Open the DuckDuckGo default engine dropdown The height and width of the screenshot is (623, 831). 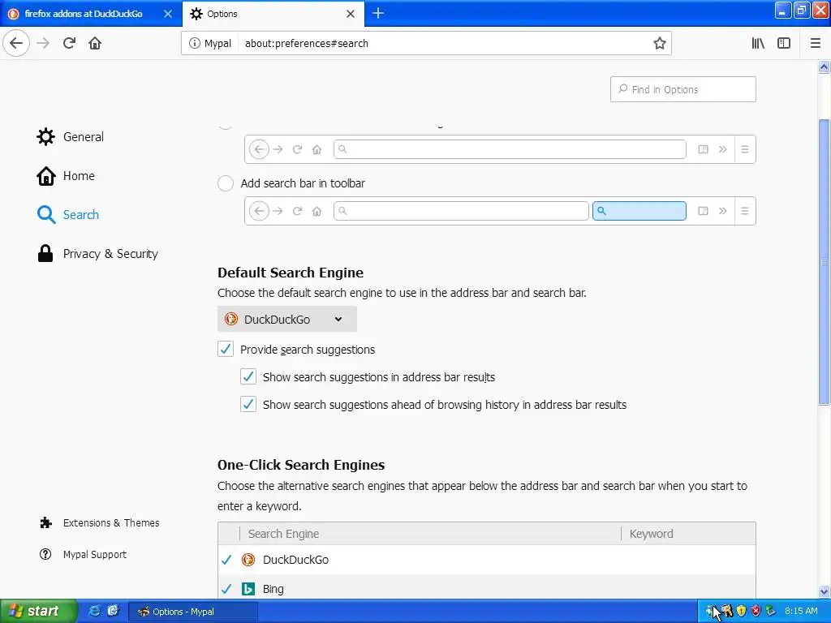pyautogui.click(x=286, y=319)
